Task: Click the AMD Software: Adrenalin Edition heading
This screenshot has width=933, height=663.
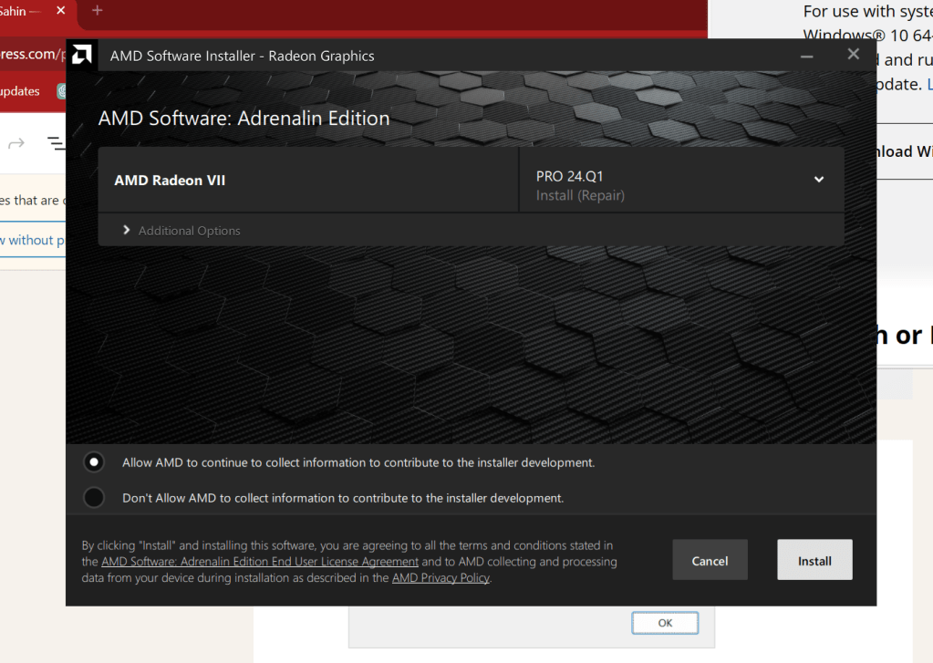Action: [x=244, y=119]
